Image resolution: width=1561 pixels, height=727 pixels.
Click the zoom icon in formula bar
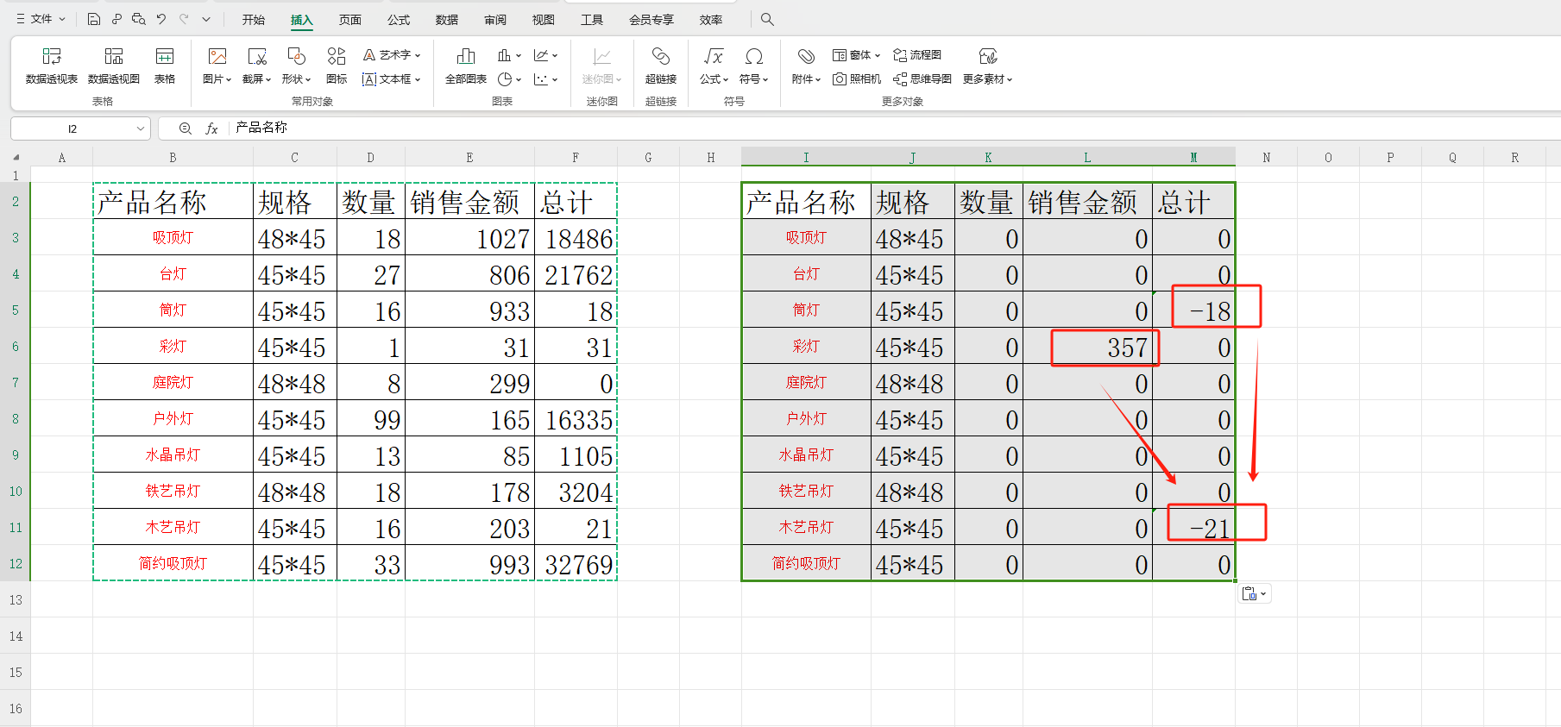[x=185, y=128]
